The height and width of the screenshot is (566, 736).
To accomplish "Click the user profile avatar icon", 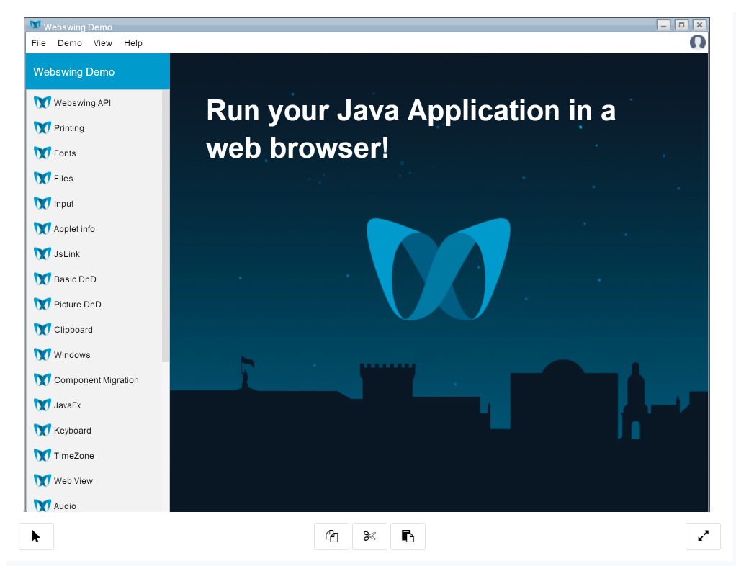I will 698,42.
